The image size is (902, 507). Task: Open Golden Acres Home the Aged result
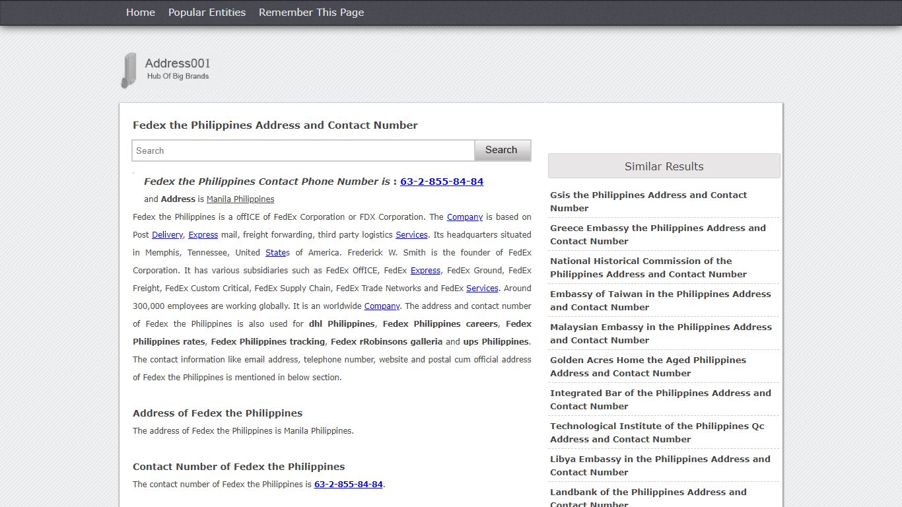coord(648,366)
